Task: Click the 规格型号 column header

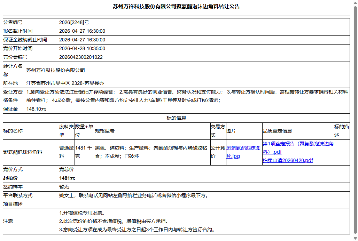Action: [x=153, y=131]
